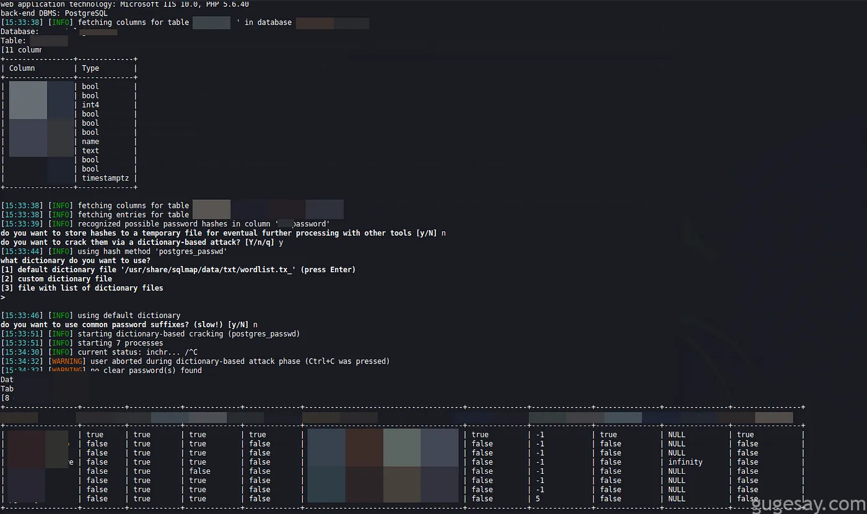Click the '[15:33:44]' timestamp
Image resolution: width=867 pixels, height=514 pixels.
coord(22,252)
